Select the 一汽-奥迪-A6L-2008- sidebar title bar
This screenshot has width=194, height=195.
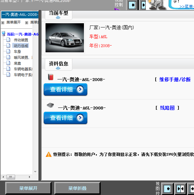click(20, 15)
